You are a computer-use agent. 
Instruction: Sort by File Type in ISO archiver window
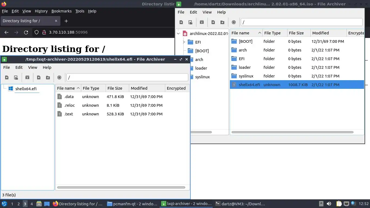[275, 33]
